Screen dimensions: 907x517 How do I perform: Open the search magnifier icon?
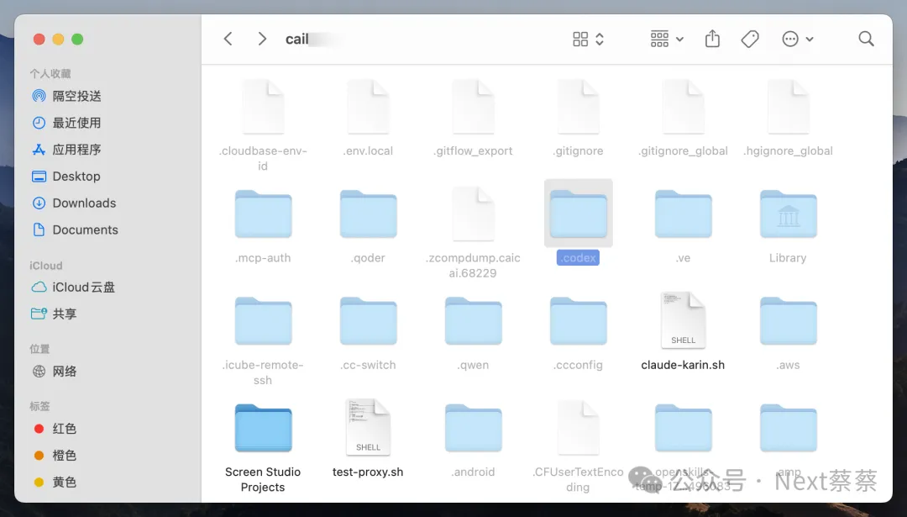point(866,39)
